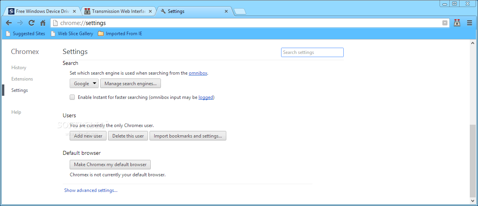478x206 pixels.
Task: Make Chromex my default browser
Action: 110,165
